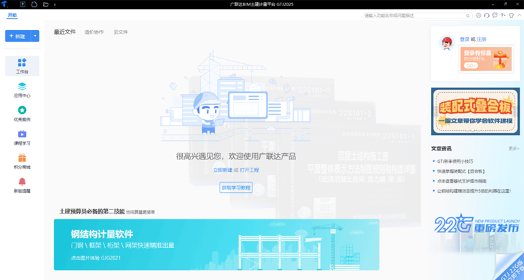Open 优秀案例 in the left sidebar
The image size is (524, 280).
[22, 113]
